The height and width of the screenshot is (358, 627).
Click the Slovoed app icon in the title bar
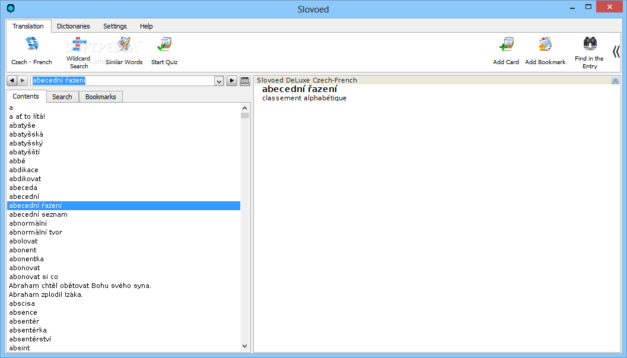point(11,8)
